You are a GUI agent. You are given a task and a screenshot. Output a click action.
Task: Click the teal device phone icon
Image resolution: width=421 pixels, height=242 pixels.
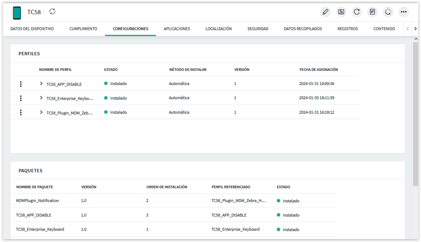pyautogui.click(x=17, y=13)
